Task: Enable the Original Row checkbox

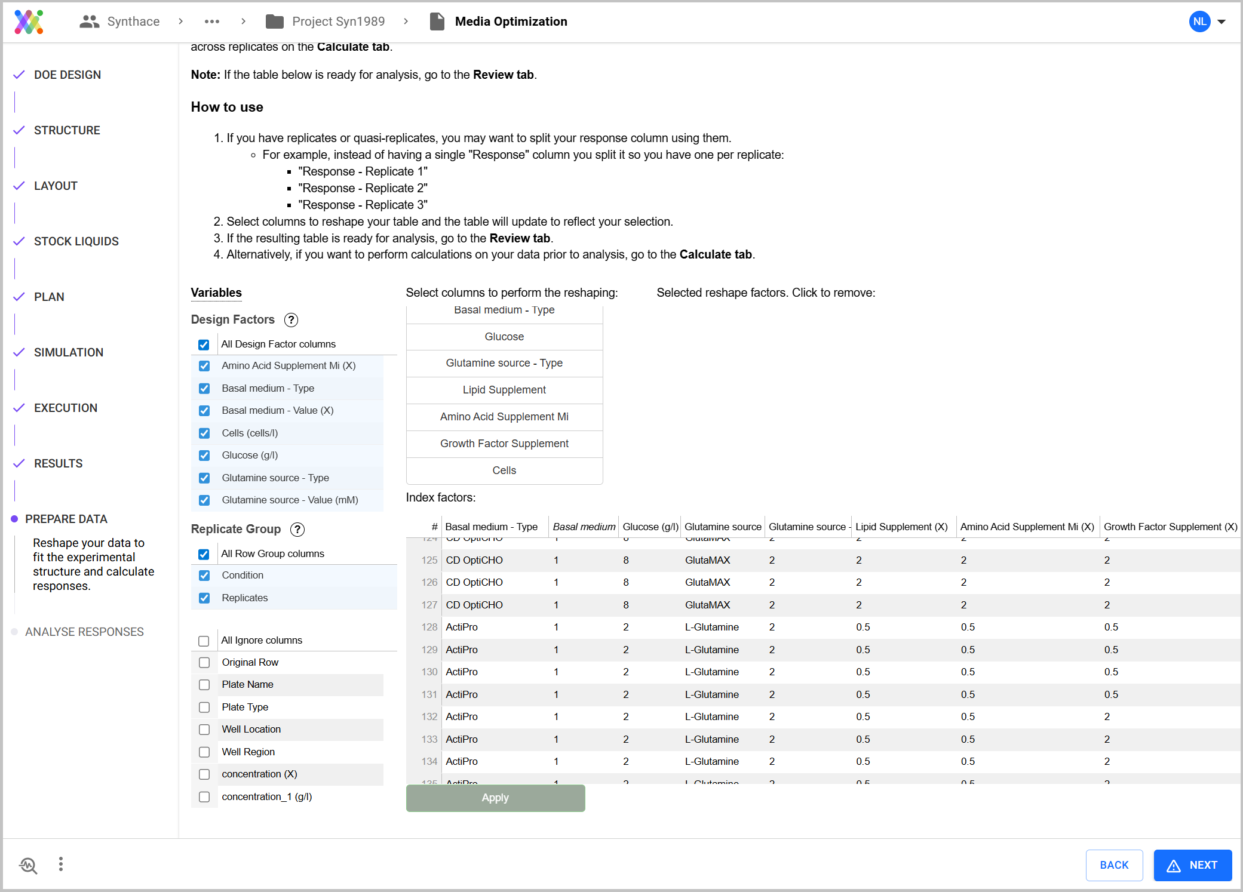Action: 204,662
